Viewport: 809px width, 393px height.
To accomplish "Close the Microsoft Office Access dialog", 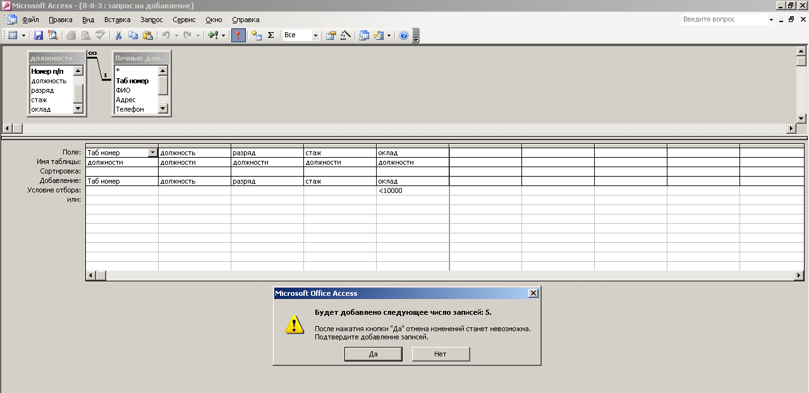I will pyautogui.click(x=533, y=293).
